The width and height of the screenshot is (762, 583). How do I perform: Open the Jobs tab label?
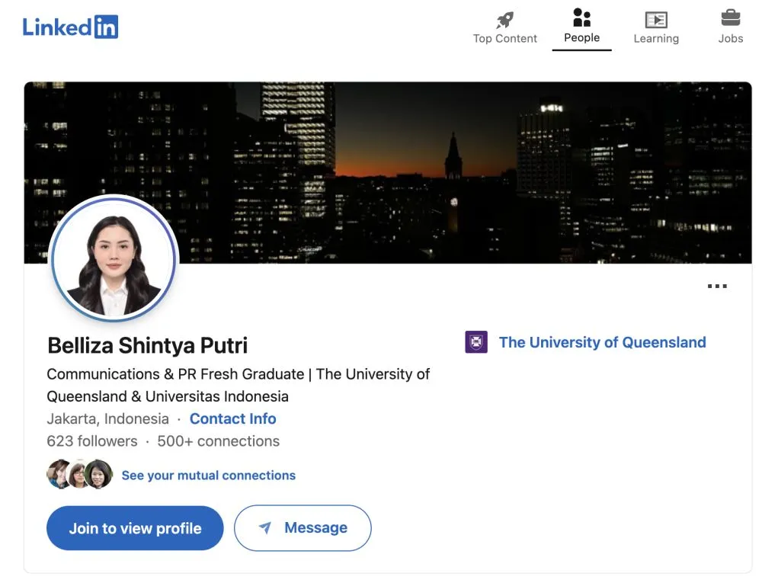coord(731,38)
